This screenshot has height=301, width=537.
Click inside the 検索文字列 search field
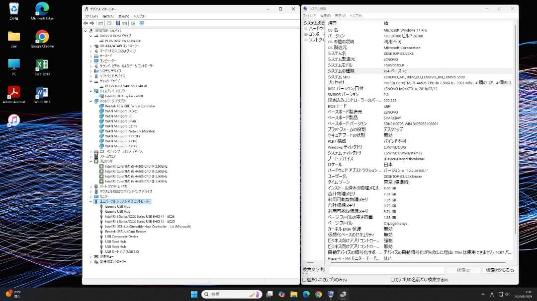[x=388, y=270]
